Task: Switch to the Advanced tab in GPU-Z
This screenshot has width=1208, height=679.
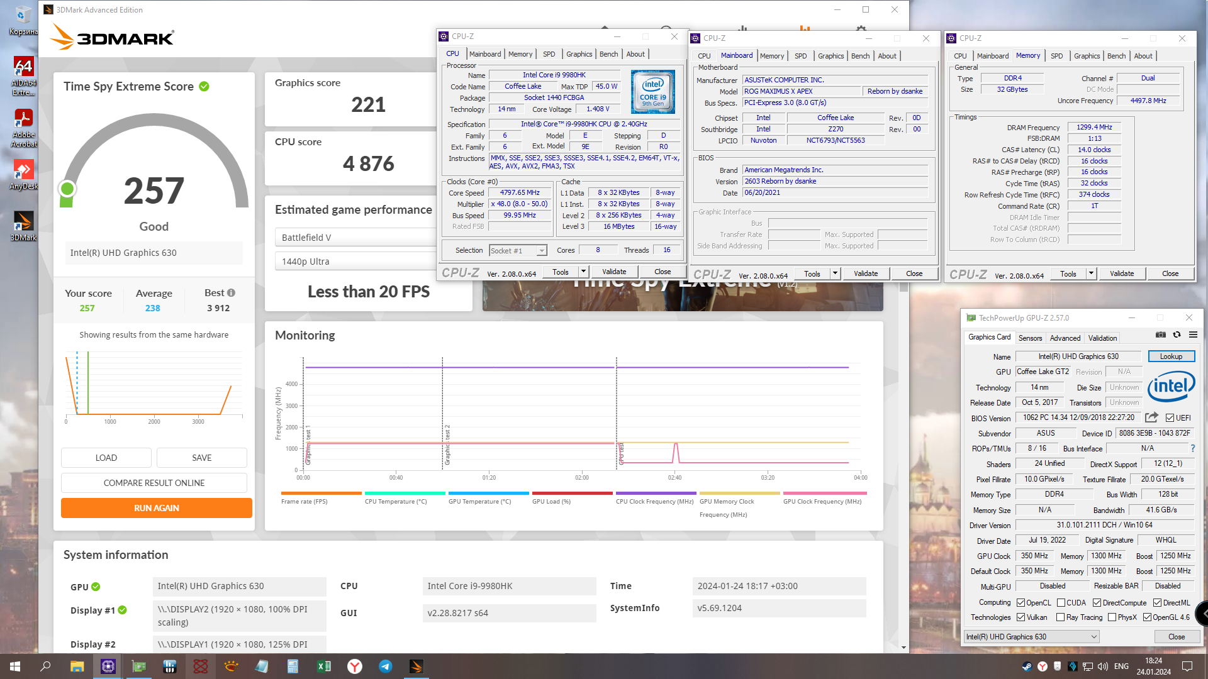Action: coord(1065,338)
